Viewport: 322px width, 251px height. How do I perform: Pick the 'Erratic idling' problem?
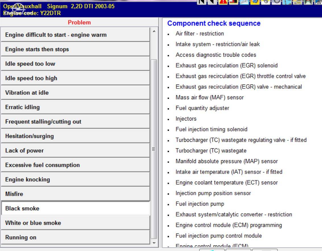pyautogui.click(x=75, y=107)
